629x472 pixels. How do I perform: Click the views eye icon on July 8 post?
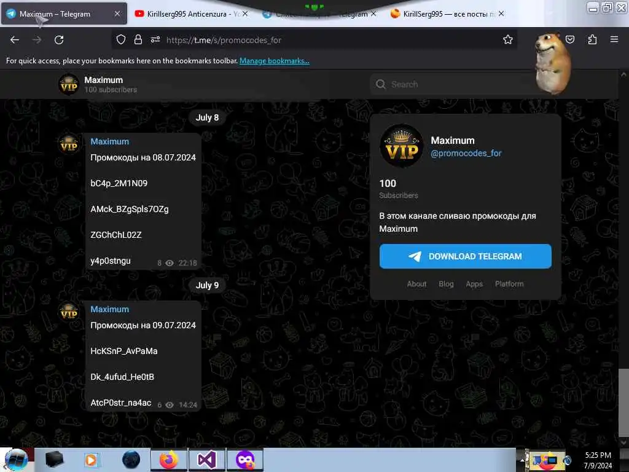tap(170, 263)
